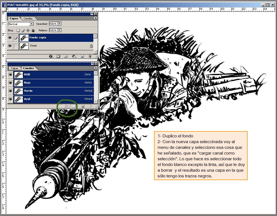277x216 pixels.
Task: Hide the Fondo layer
Action: (x=10, y=46)
